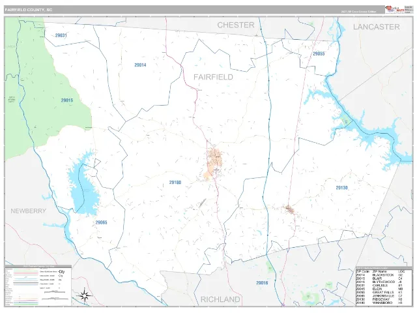Viewport: 417px width, 313px height.
Task: Click the 29016 ZIP label on map
Action: coord(262,283)
